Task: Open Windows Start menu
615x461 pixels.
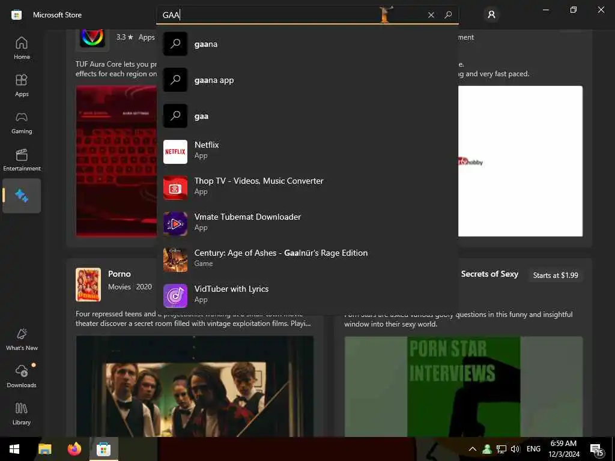Action: [x=14, y=449]
